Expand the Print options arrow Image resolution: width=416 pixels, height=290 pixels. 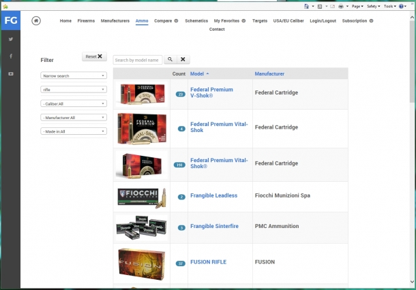[x=347, y=6]
